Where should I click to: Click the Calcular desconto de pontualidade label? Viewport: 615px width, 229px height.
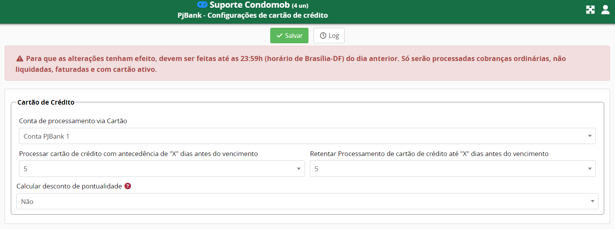[69, 186]
